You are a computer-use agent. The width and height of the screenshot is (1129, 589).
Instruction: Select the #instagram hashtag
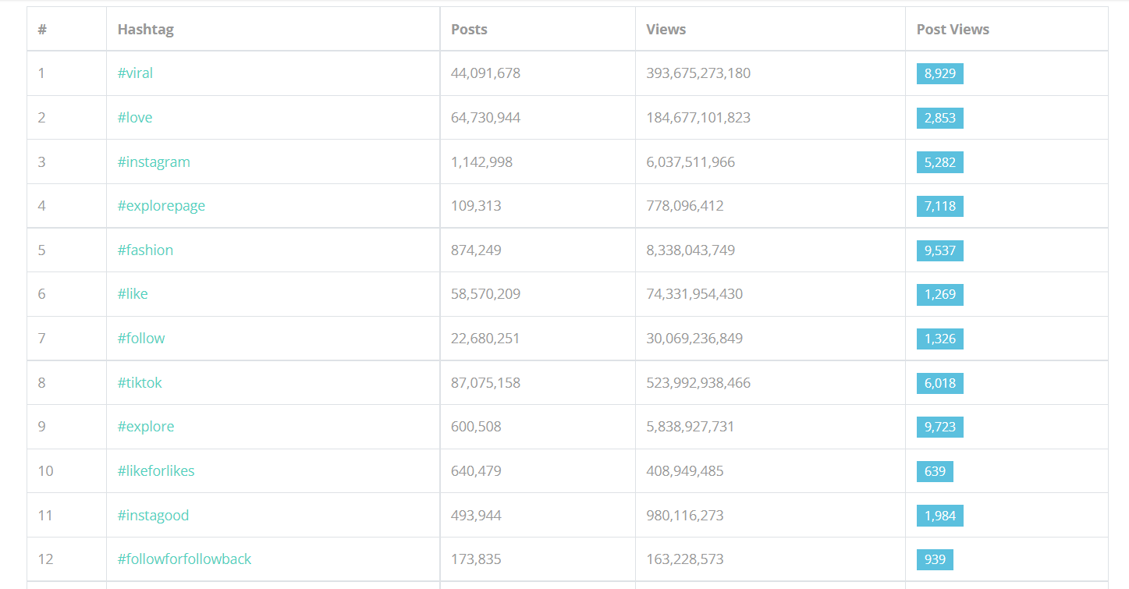(153, 161)
